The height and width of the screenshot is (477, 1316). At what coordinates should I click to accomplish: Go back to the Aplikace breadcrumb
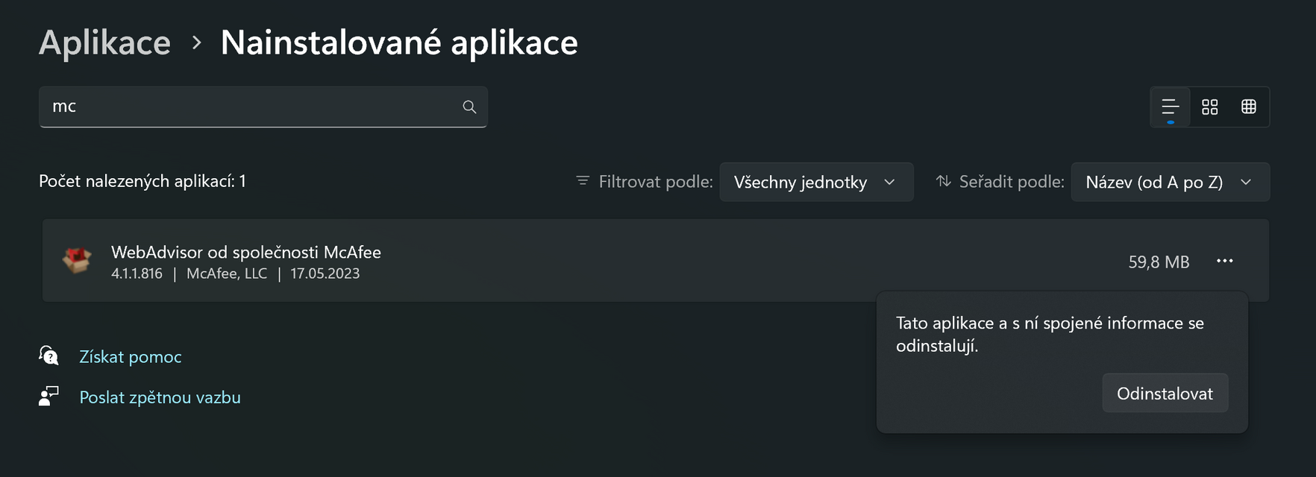point(104,42)
